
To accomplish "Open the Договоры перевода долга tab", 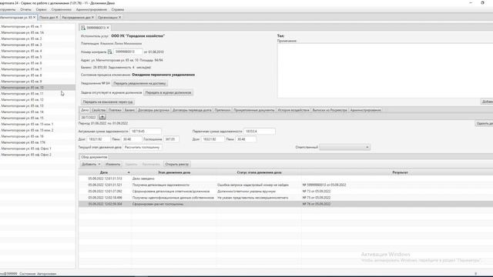I will [192, 110].
